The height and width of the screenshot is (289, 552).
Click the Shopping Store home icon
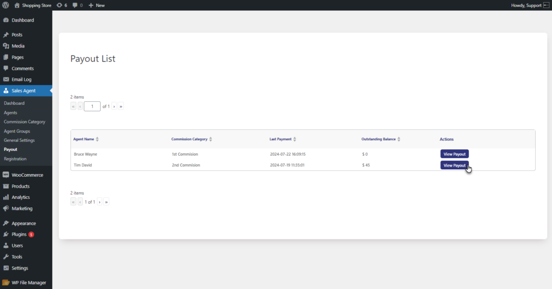click(17, 5)
